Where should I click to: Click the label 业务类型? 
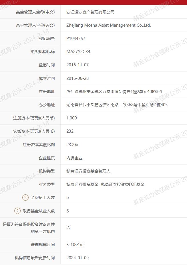(x=47, y=184)
